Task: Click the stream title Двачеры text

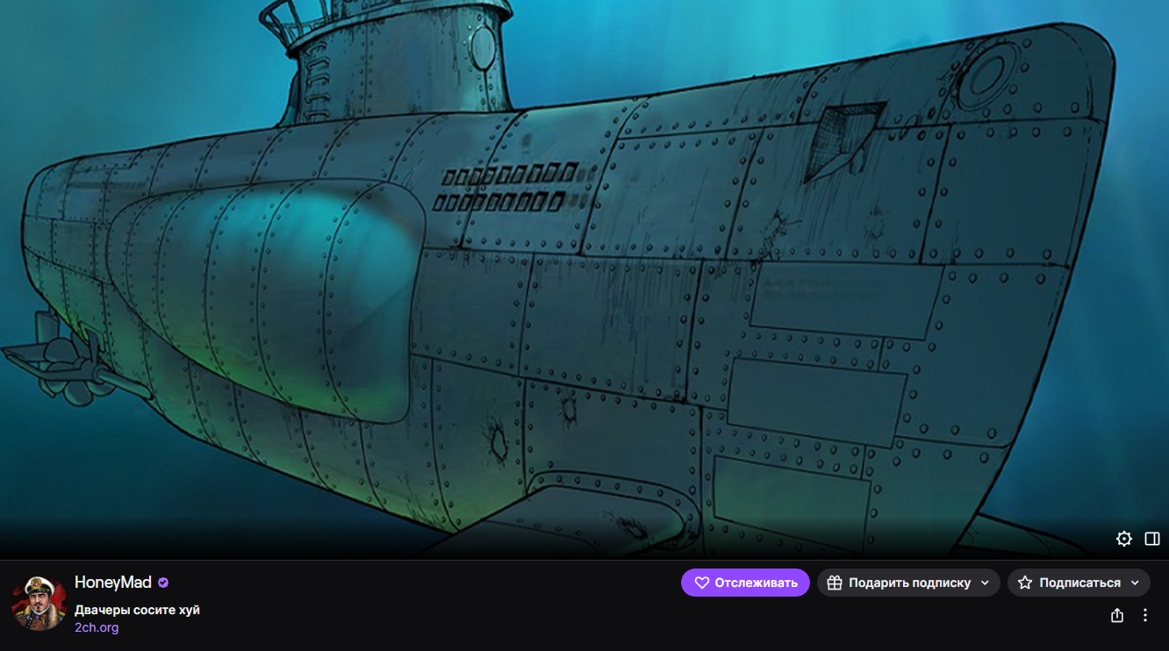Action: (137, 610)
